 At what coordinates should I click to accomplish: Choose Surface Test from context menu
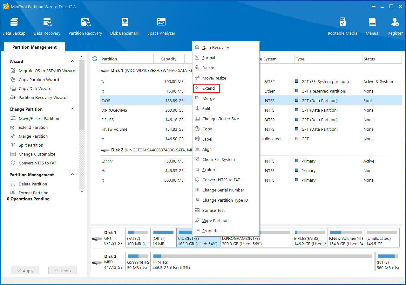click(226, 210)
